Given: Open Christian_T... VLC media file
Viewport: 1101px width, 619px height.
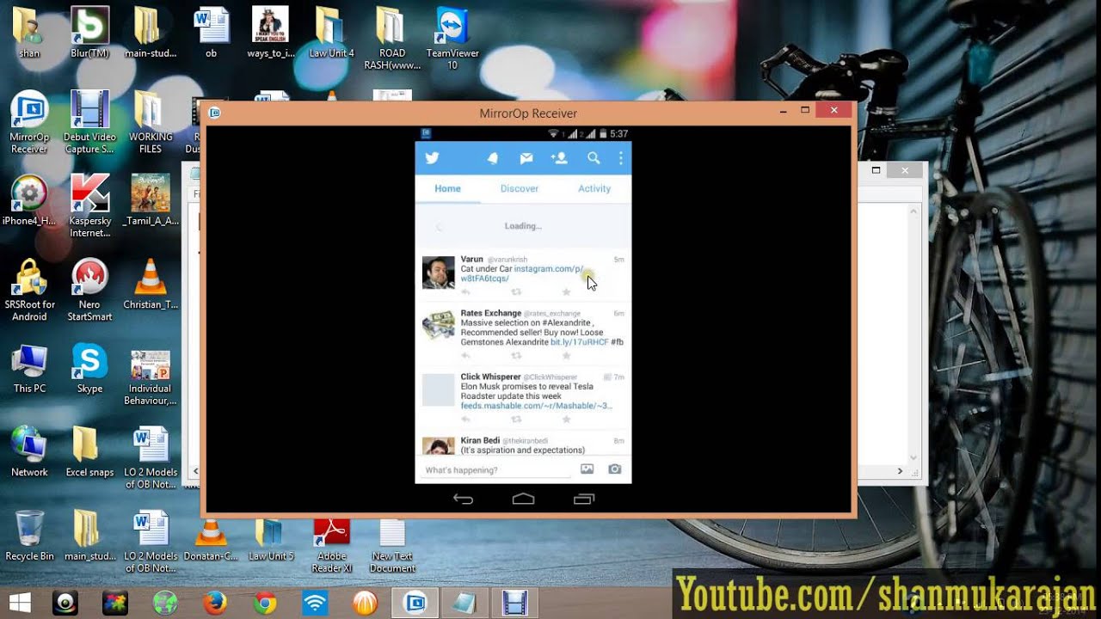Looking at the screenshot, I should click(151, 285).
